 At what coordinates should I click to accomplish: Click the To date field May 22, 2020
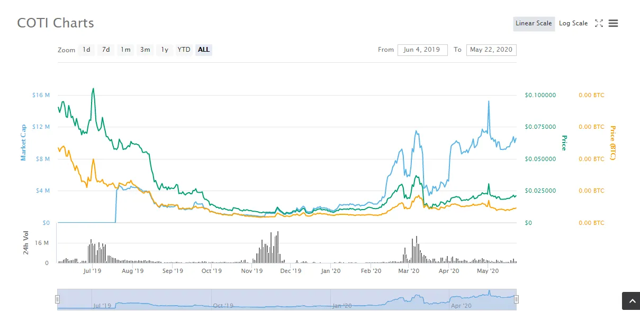(x=491, y=50)
